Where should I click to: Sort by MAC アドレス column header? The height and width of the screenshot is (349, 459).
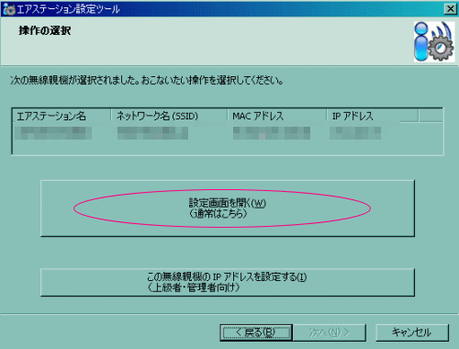point(277,116)
